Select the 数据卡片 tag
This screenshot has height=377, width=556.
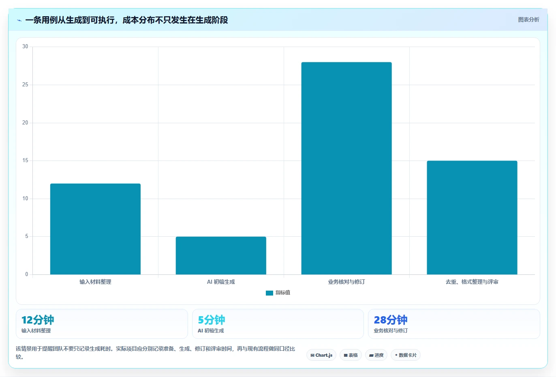(x=406, y=355)
